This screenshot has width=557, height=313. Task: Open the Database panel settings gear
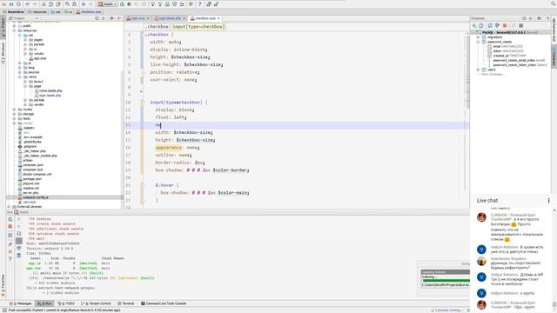click(x=539, y=18)
